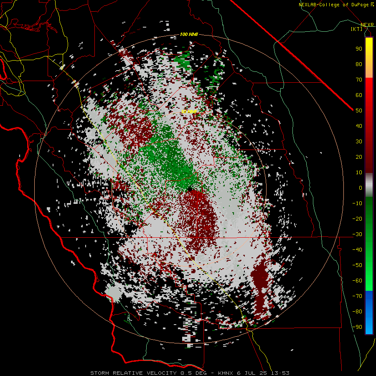
Task: Click the black radar site dot at map center
Action: pos(190,189)
